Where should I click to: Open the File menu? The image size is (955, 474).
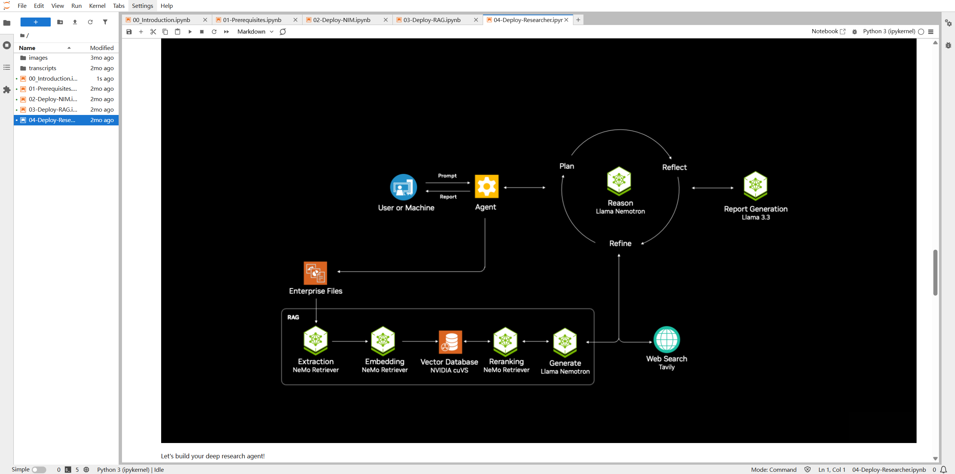[22, 6]
